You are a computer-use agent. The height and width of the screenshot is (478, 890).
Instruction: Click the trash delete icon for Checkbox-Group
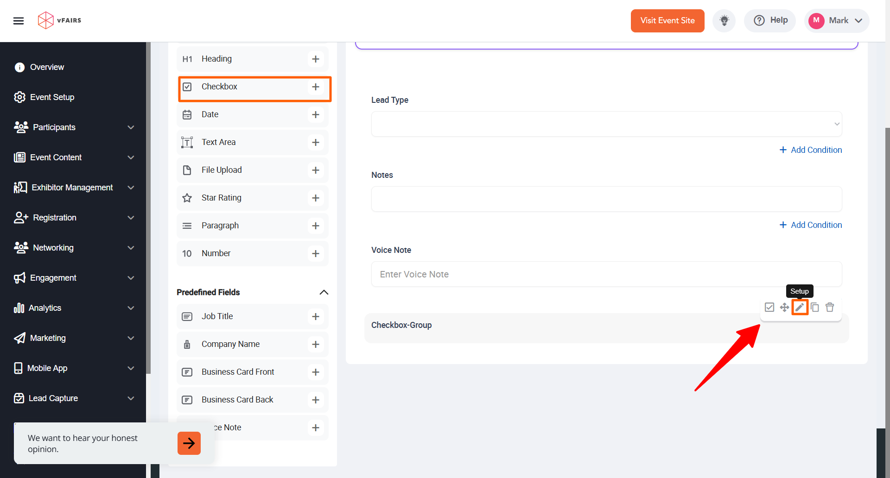[x=830, y=307]
